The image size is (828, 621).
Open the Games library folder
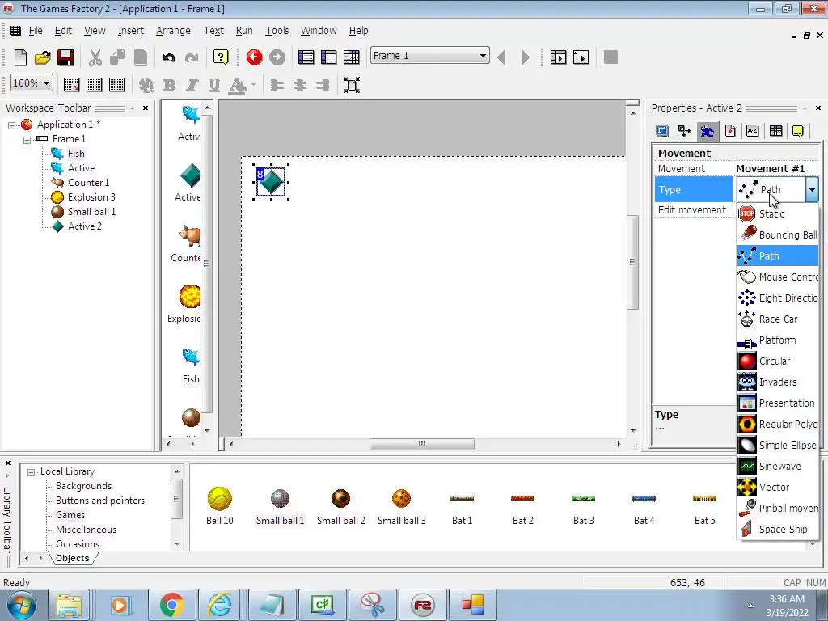point(70,515)
